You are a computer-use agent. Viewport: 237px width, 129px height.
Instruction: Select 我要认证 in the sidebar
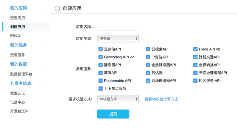coord(18,93)
